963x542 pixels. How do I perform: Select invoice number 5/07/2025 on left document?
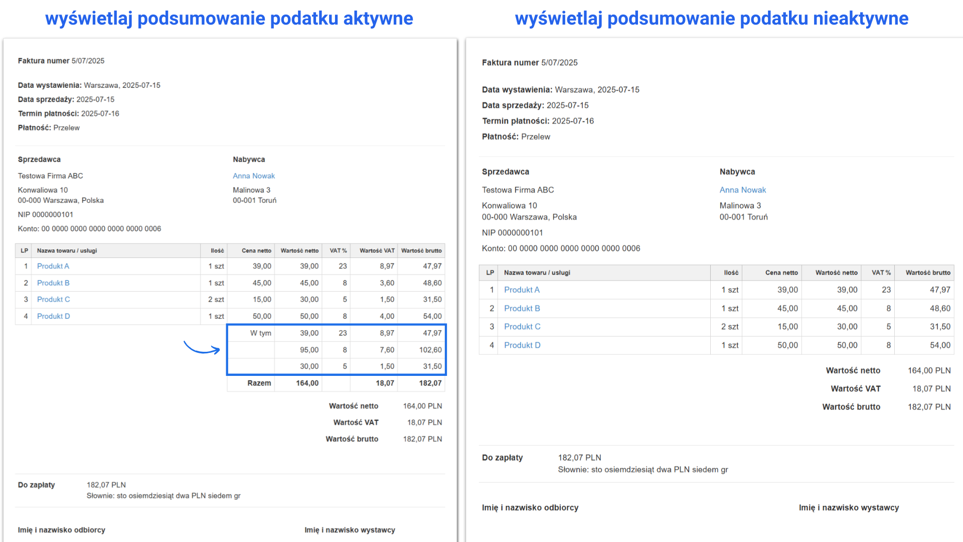pos(87,60)
